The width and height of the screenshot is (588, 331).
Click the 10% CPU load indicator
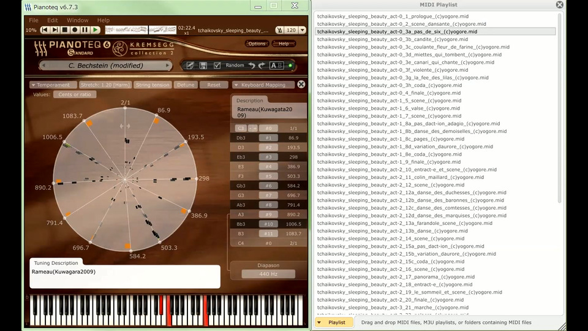click(x=31, y=30)
